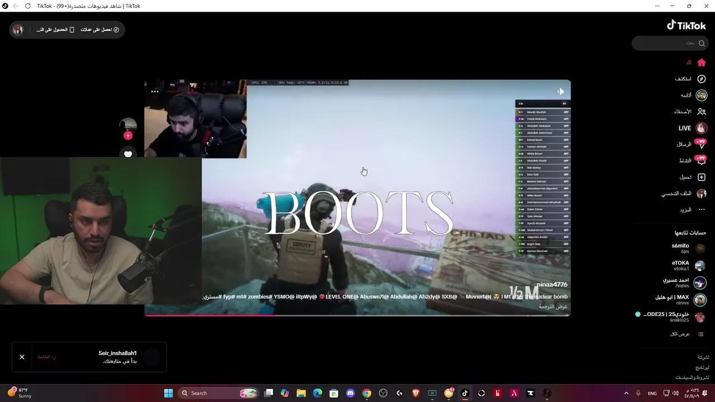Open Microsoft Edge from the taskbar
The height and width of the screenshot is (402, 715).
(x=317, y=393)
